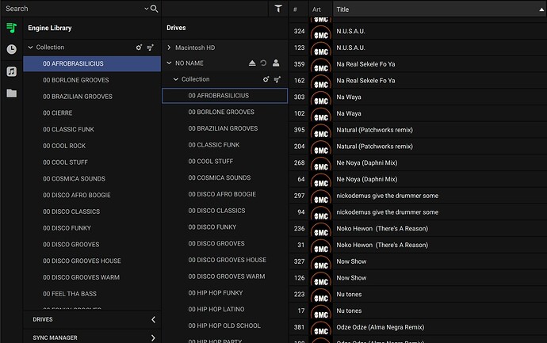The image size is (547, 343).
Task: Collapse the Engine Library Collection tree
Action: tap(30, 48)
